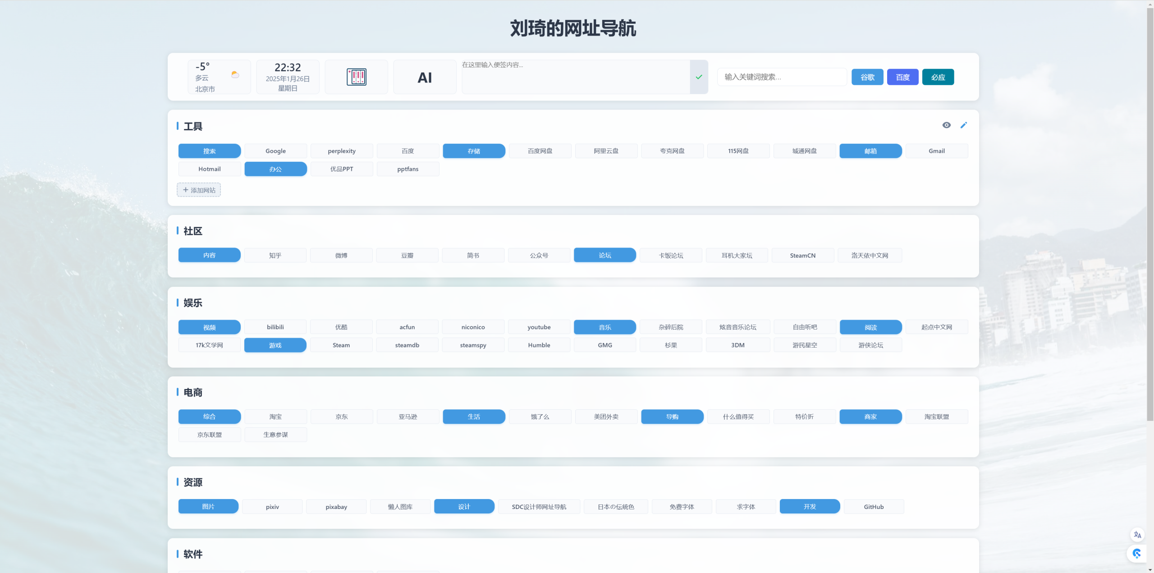Click the pencil edit icon in 工具 section

pos(963,125)
